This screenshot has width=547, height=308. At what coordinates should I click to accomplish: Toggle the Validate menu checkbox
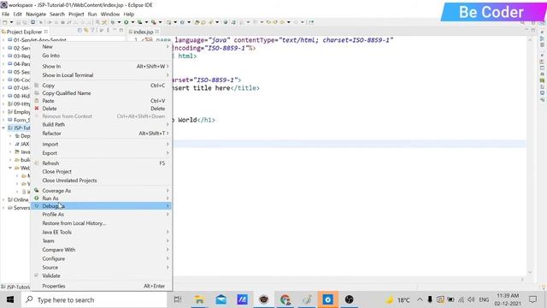coord(36,275)
